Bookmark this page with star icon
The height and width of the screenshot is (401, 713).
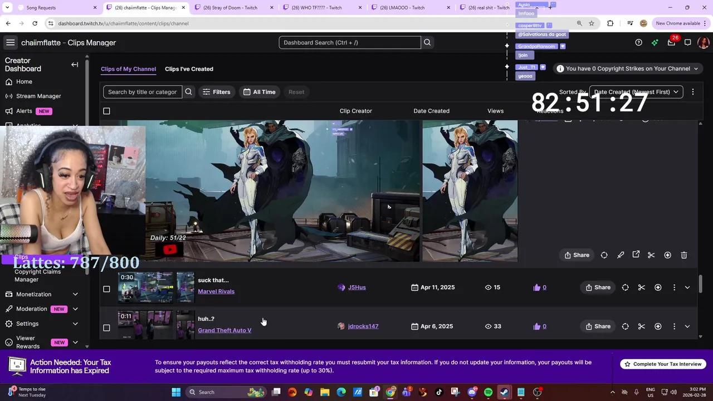pos(592,23)
